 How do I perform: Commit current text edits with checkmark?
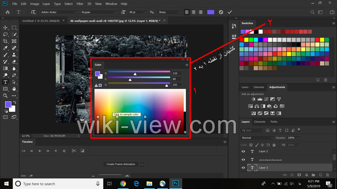click(x=230, y=12)
